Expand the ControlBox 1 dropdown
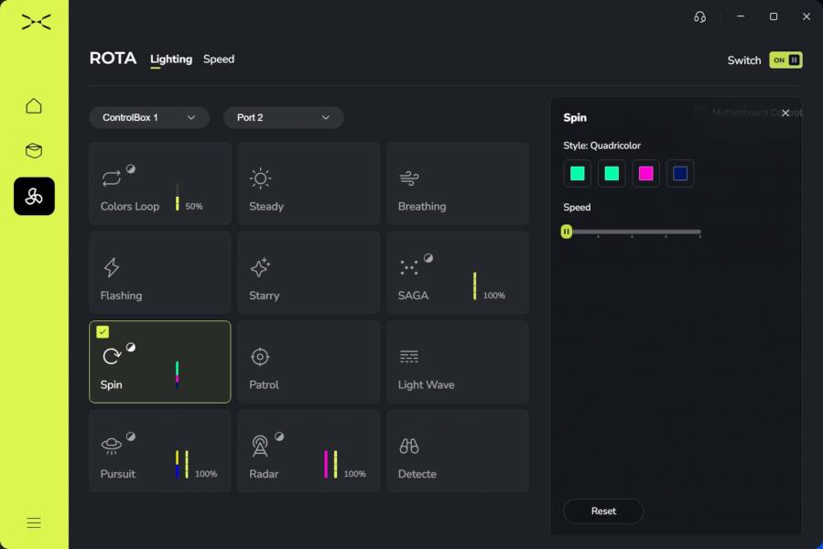The width and height of the screenshot is (823, 549). click(x=149, y=117)
